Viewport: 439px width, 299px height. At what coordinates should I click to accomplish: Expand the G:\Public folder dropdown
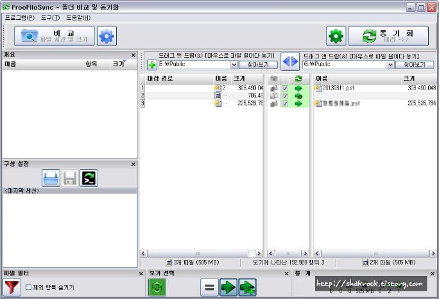(x=390, y=65)
